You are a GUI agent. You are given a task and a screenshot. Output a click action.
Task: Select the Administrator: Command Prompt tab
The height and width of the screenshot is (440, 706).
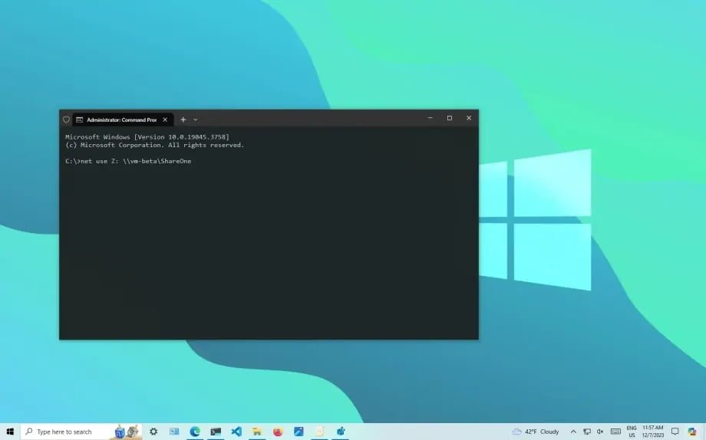(x=120, y=120)
